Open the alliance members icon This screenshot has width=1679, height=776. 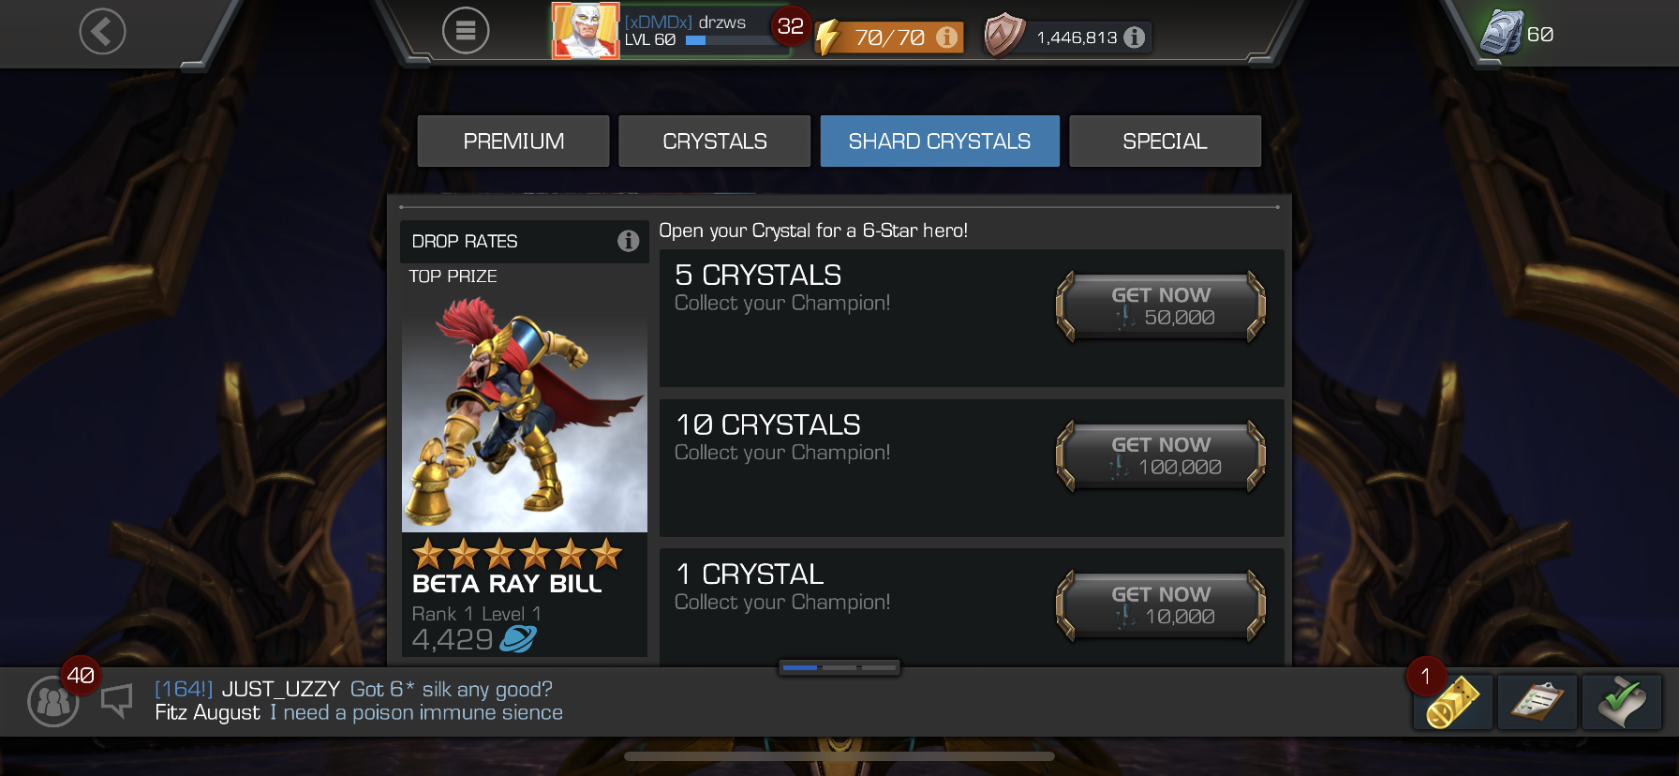[x=53, y=701]
